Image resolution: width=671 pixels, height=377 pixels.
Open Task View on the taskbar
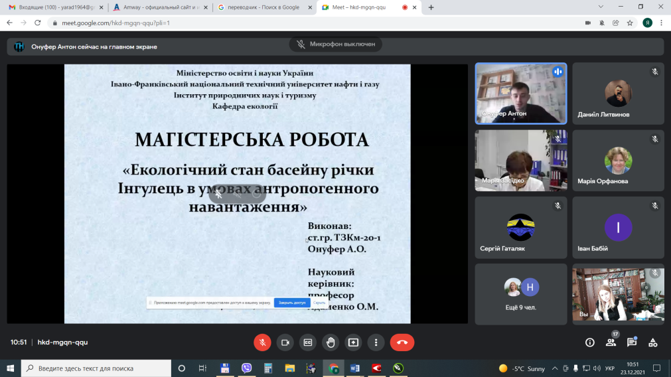pyautogui.click(x=202, y=368)
